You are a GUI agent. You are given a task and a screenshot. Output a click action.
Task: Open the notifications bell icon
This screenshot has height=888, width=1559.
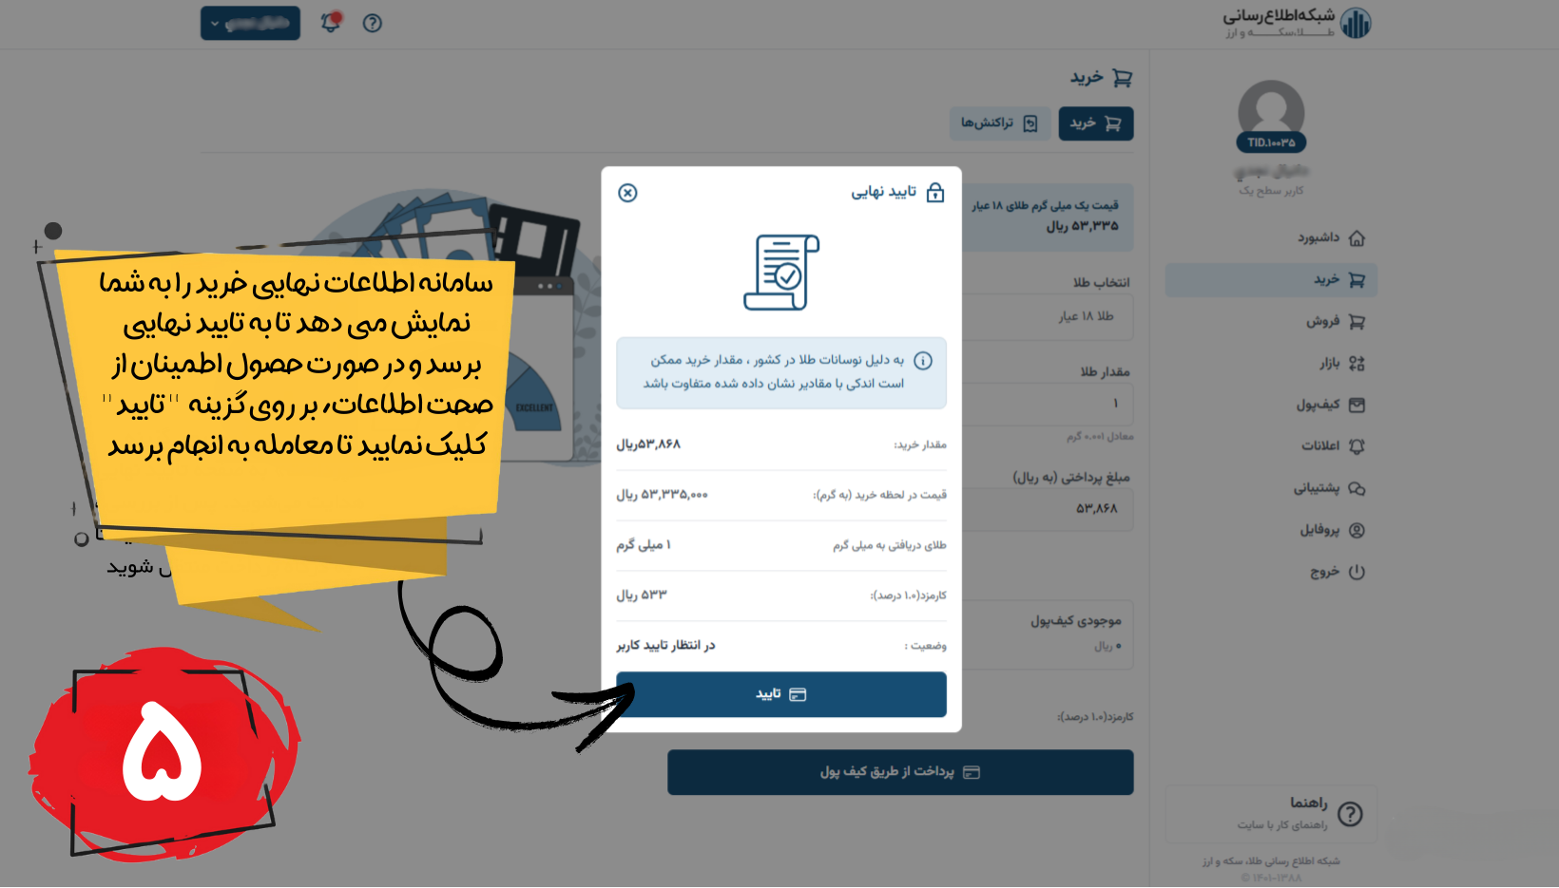pyautogui.click(x=331, y=22)
